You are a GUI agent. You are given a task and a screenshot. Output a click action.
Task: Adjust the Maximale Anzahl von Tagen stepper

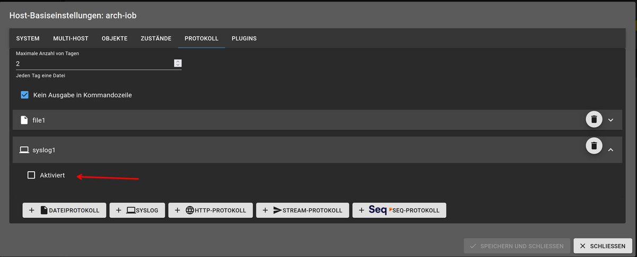pyautogui.click(x=177, y=64)
